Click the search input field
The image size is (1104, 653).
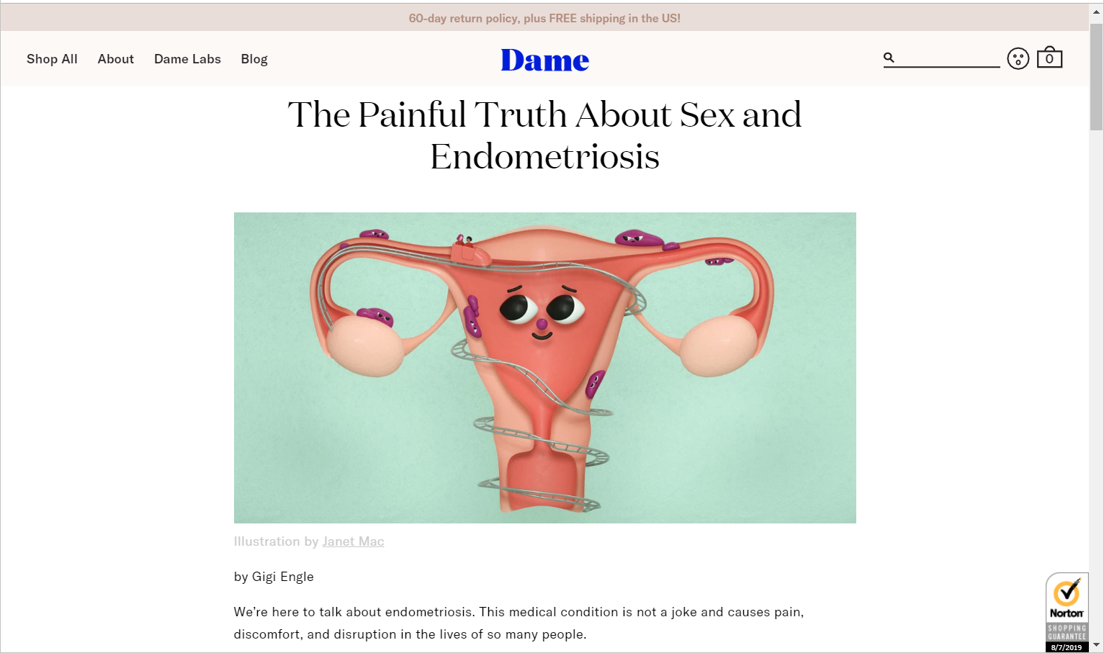[948, 58]
